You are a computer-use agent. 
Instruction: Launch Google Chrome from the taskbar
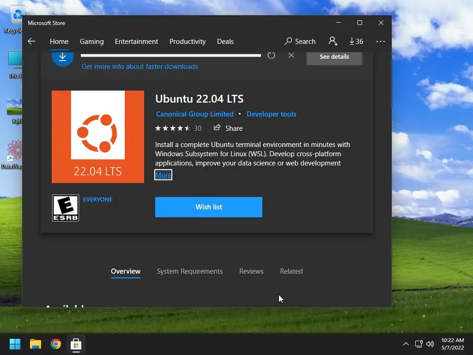(56, 344)
